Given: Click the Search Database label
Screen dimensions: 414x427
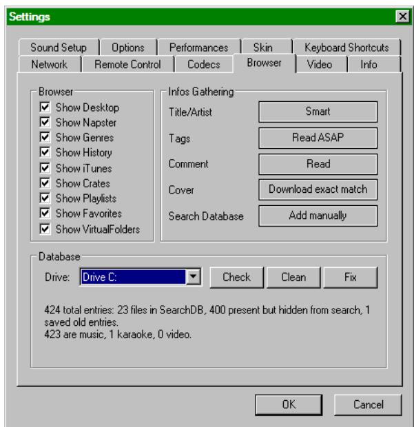Looking at the screenshot, I should [206, 216].
